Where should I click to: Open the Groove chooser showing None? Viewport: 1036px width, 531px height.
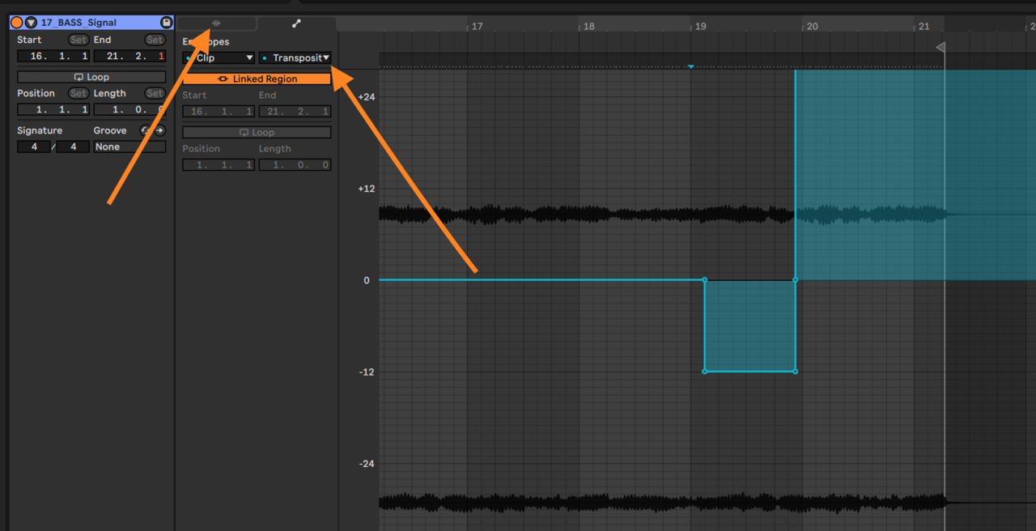tap(129, 147)
